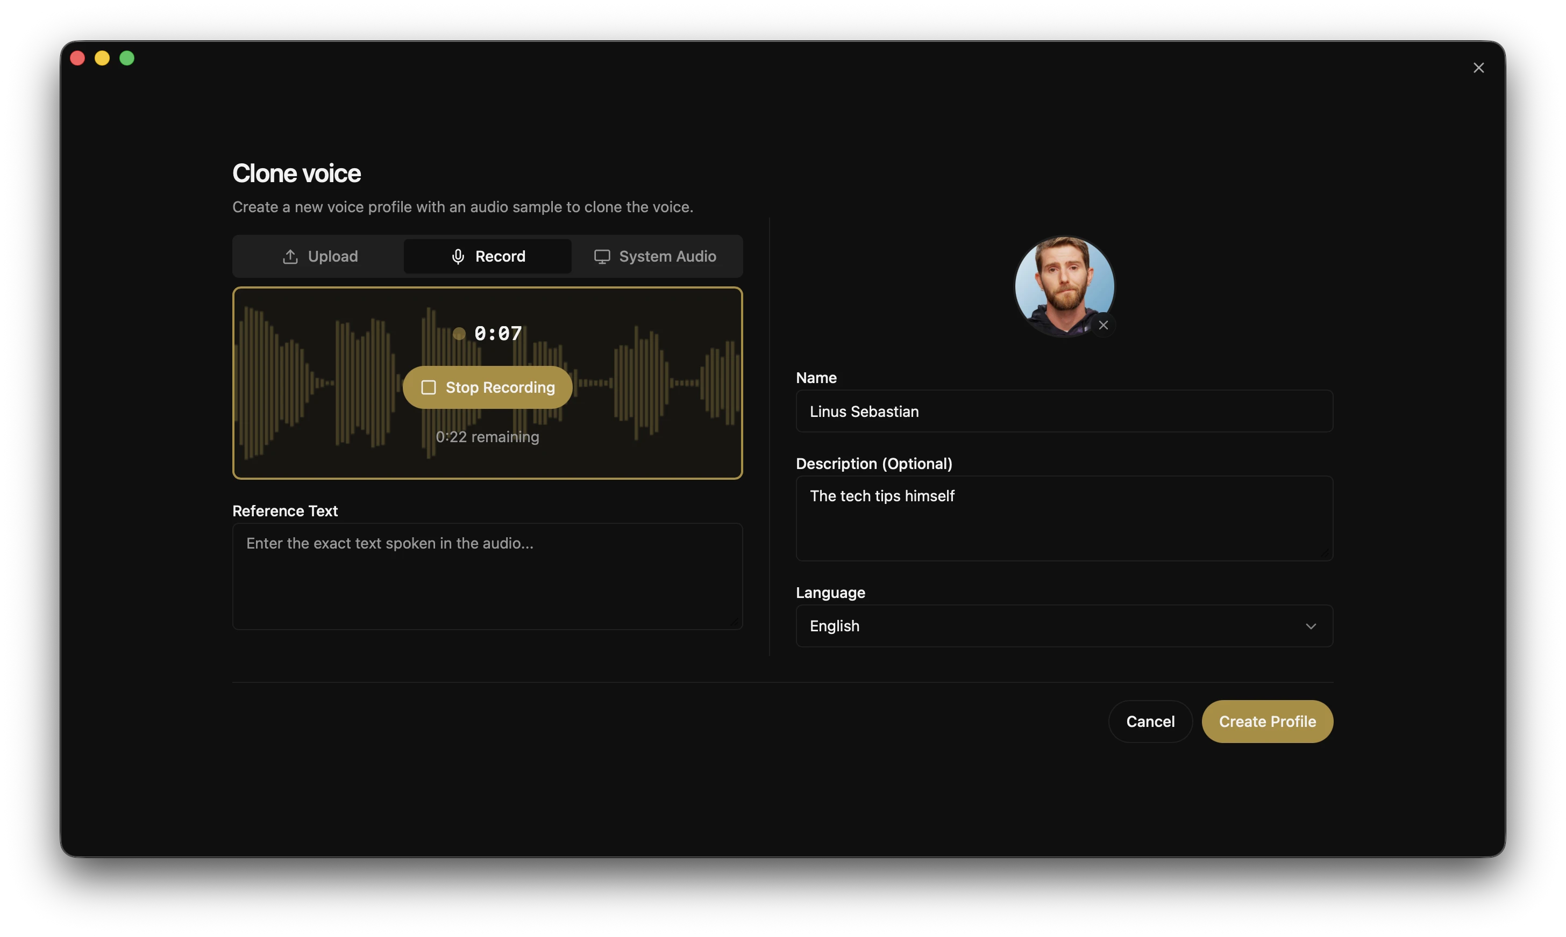Click the microphone icon on Record tab

(x=457, y=256)
